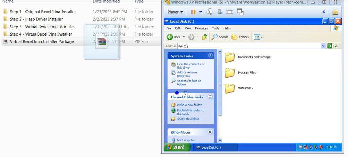Screen dimensions: 348x157
Task: Click the task pane scrollbar down arrow
Action: 220,140
